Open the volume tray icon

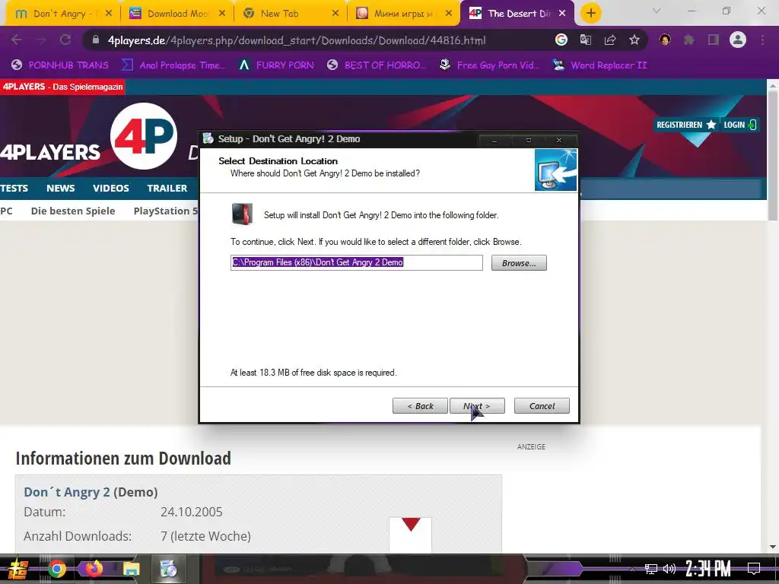[669, 569]
